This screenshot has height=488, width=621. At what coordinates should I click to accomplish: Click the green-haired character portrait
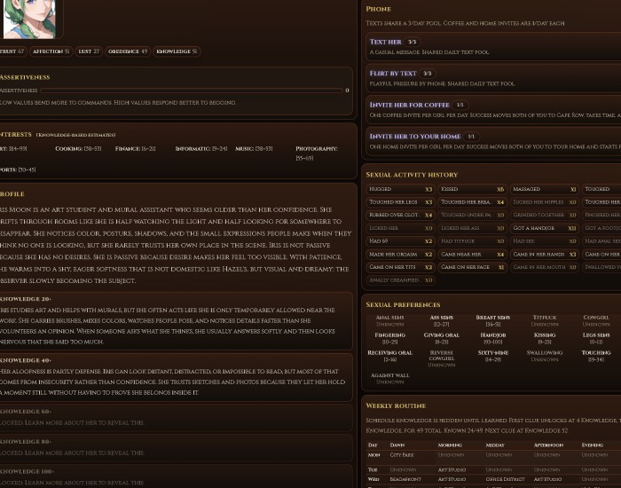29,19
